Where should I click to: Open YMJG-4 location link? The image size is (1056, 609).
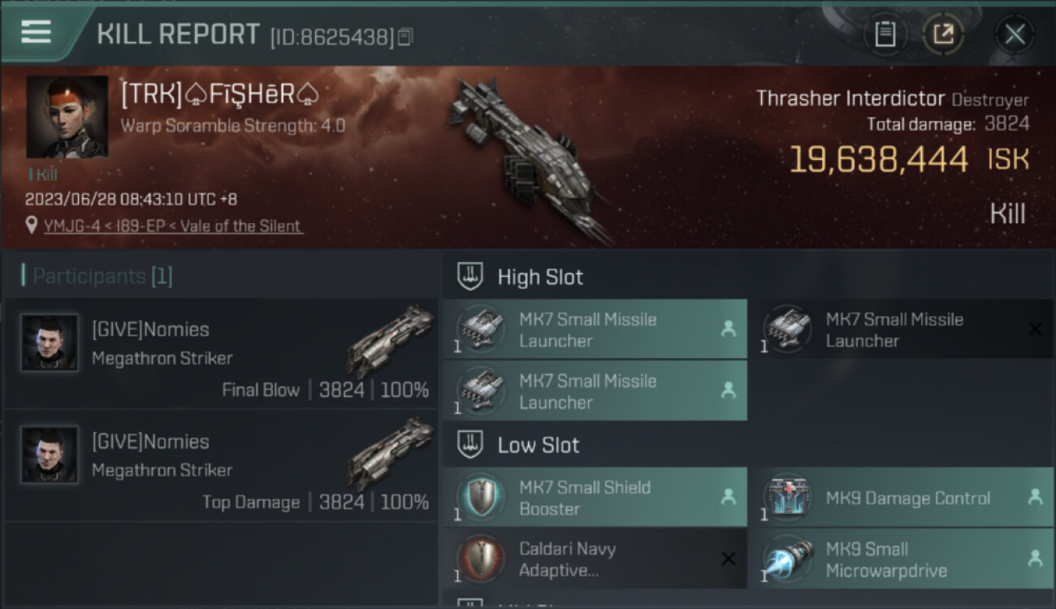(x=173, y=226)
